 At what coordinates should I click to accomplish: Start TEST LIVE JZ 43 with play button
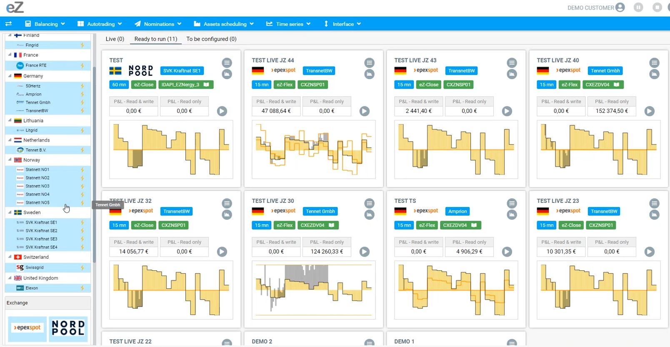click(507, 111)
